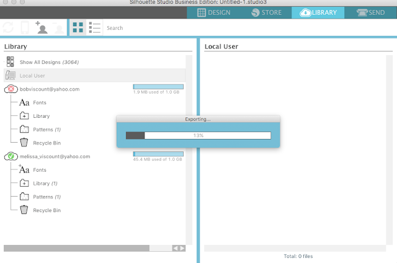Open Recycle Bin under melissa_viscount@yahoo.com
Screen dimensions: 397x263
(x=47, y=210)
